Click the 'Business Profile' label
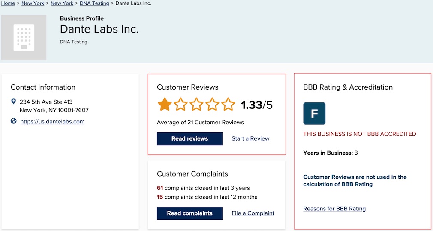Screen dimensions: 433x231 click(82, 18)
